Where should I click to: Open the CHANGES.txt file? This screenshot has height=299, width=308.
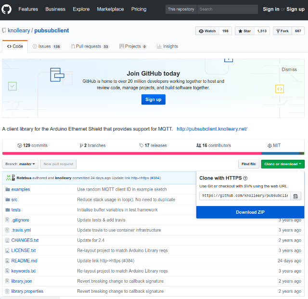tap(25, 240)
